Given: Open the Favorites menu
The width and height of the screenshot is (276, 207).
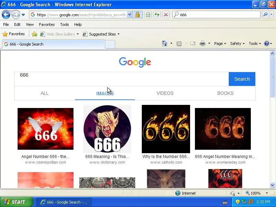Looking at the screenshot, I should pos(47,24).
